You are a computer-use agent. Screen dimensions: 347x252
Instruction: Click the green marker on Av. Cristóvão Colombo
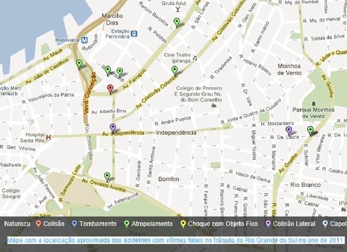[175, 71]
